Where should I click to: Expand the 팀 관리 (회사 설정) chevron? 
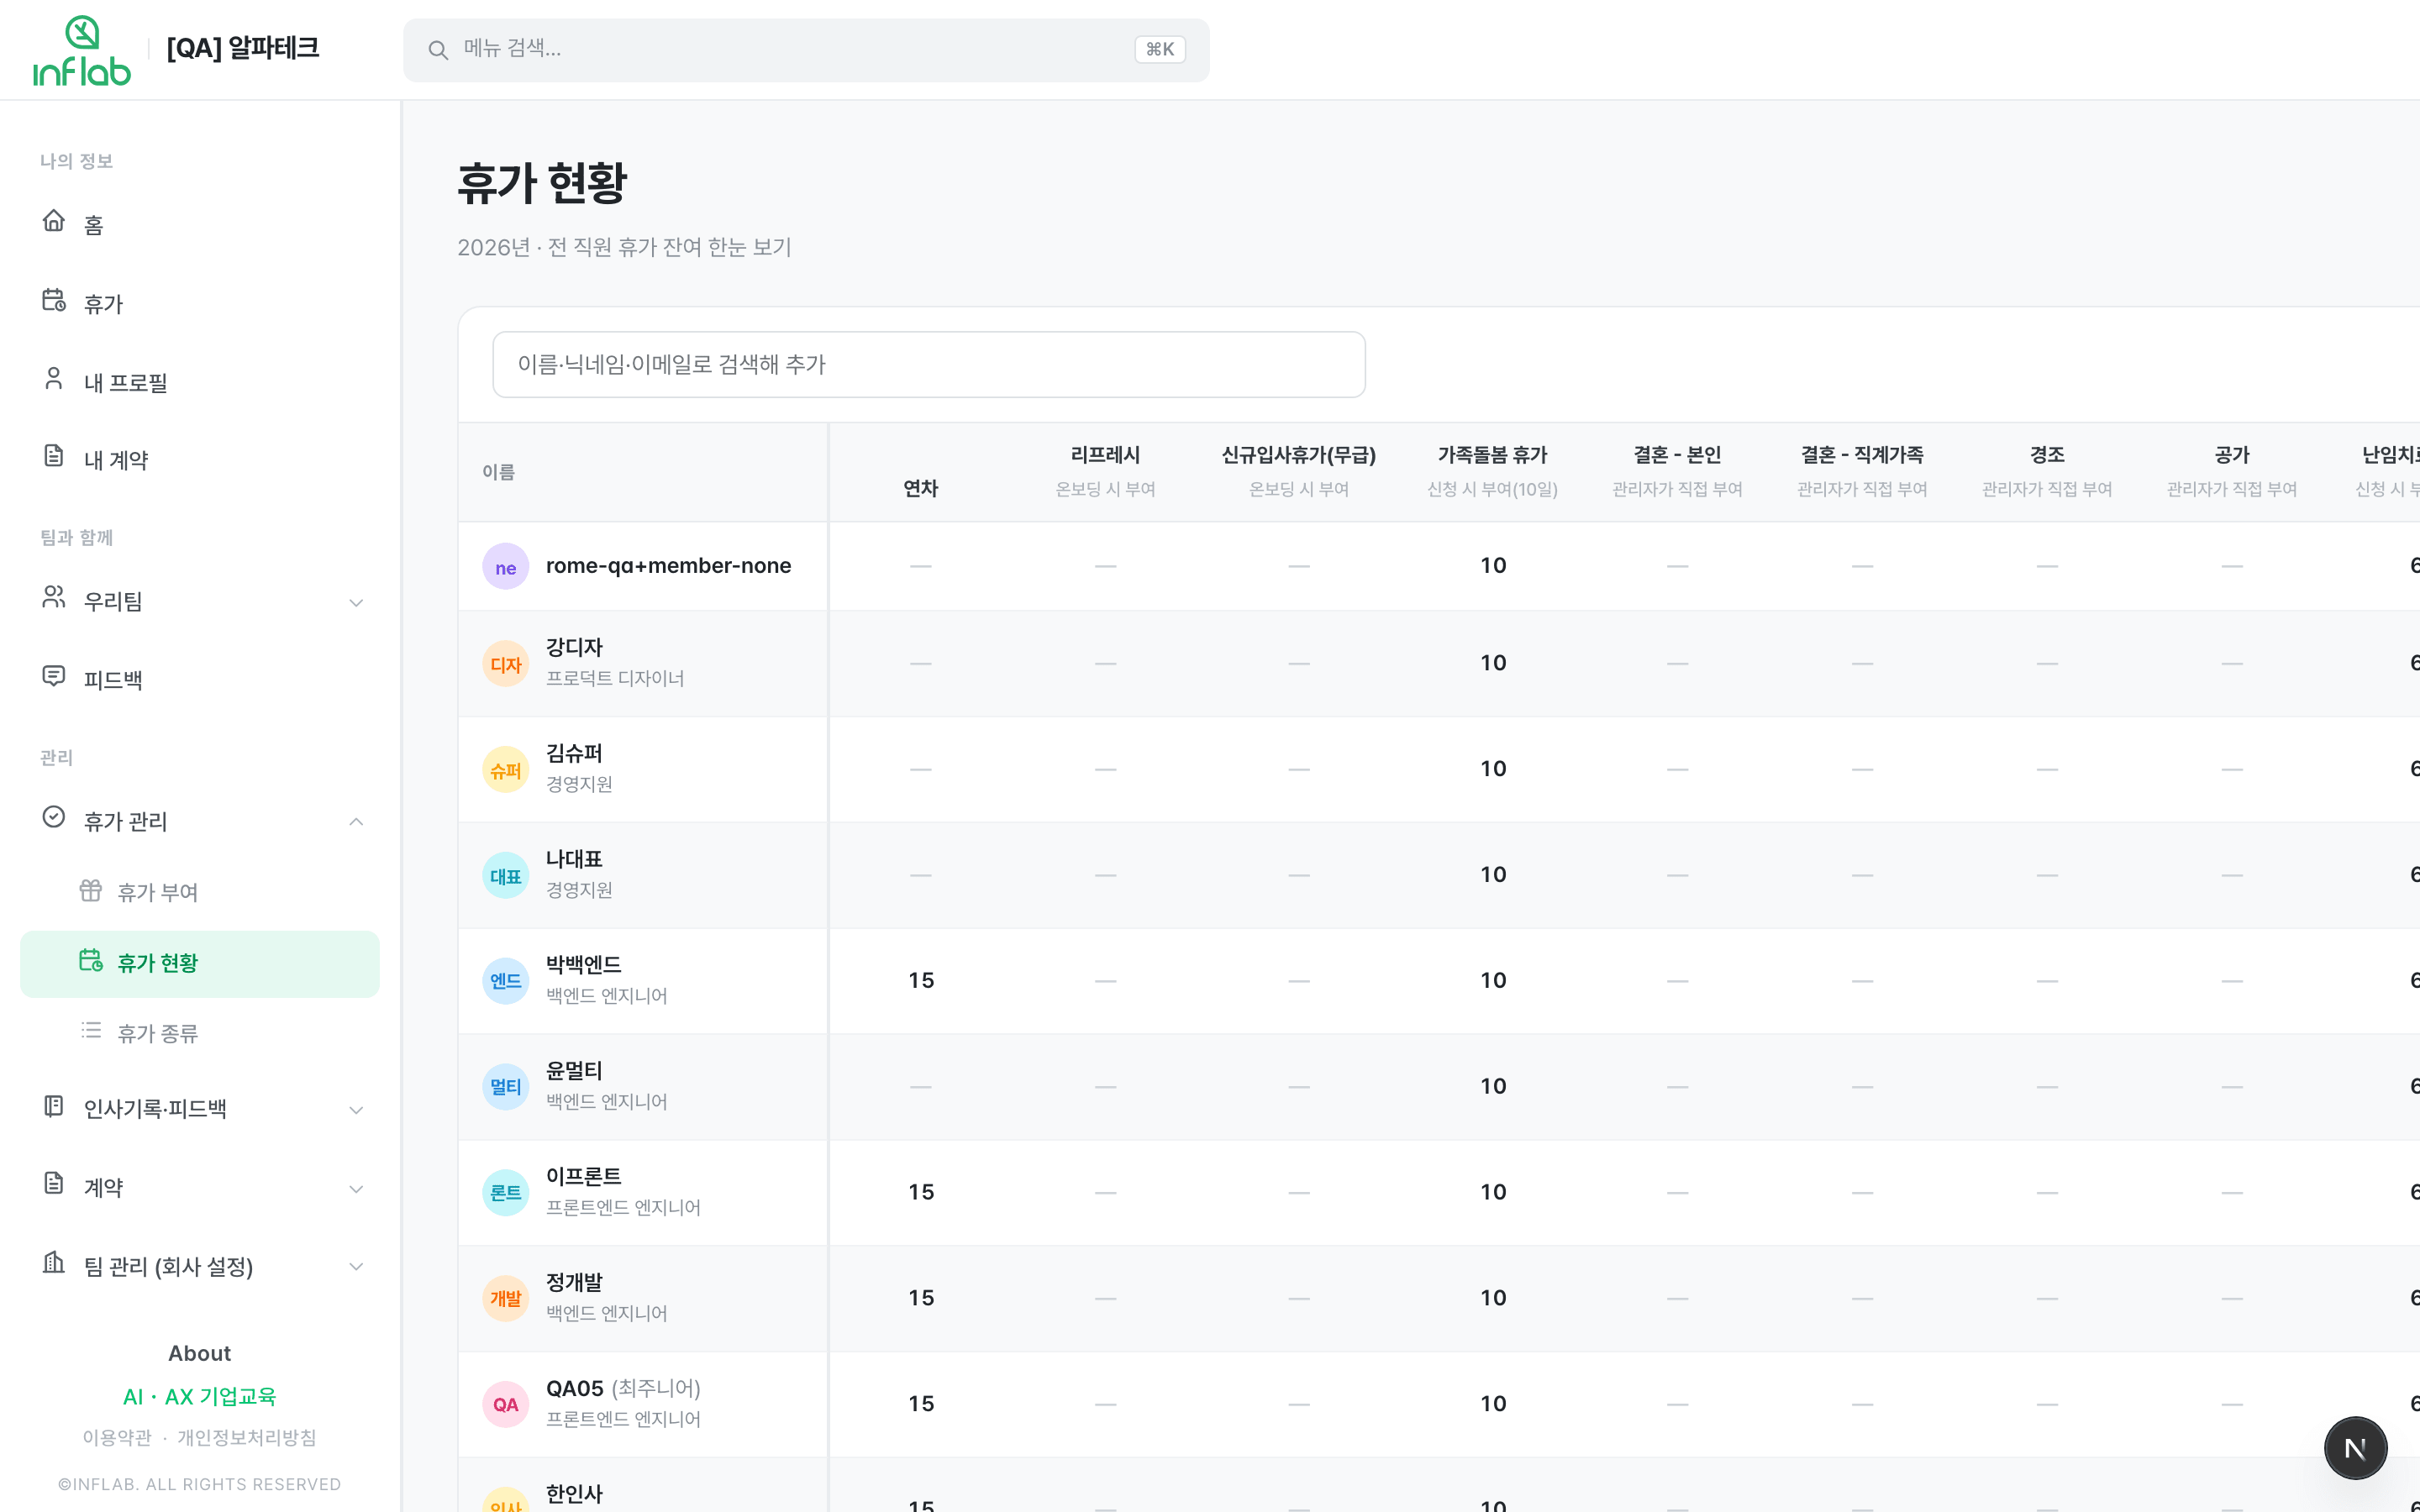click(x=356, y=1267)
